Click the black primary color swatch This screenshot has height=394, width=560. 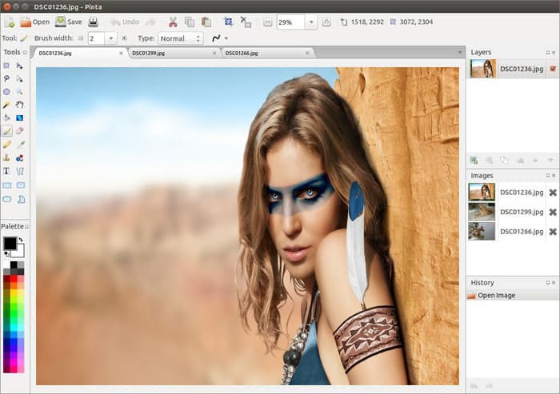(10, 243)
